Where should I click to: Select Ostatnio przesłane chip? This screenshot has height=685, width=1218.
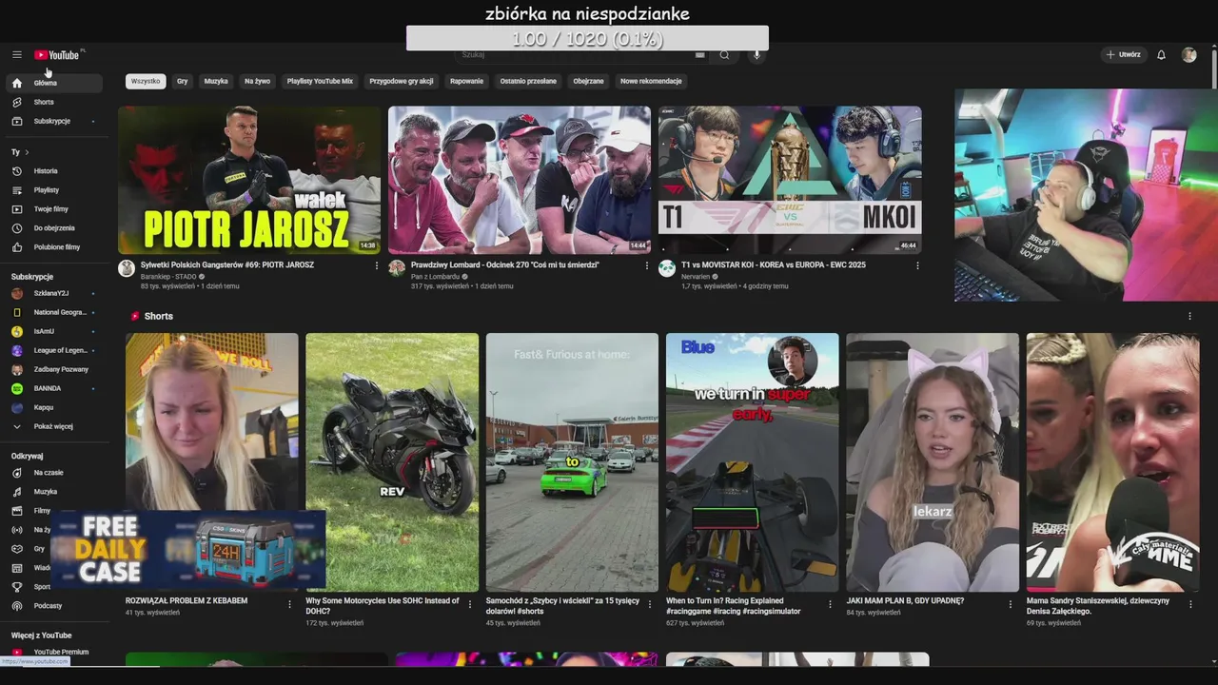[528, 81]
